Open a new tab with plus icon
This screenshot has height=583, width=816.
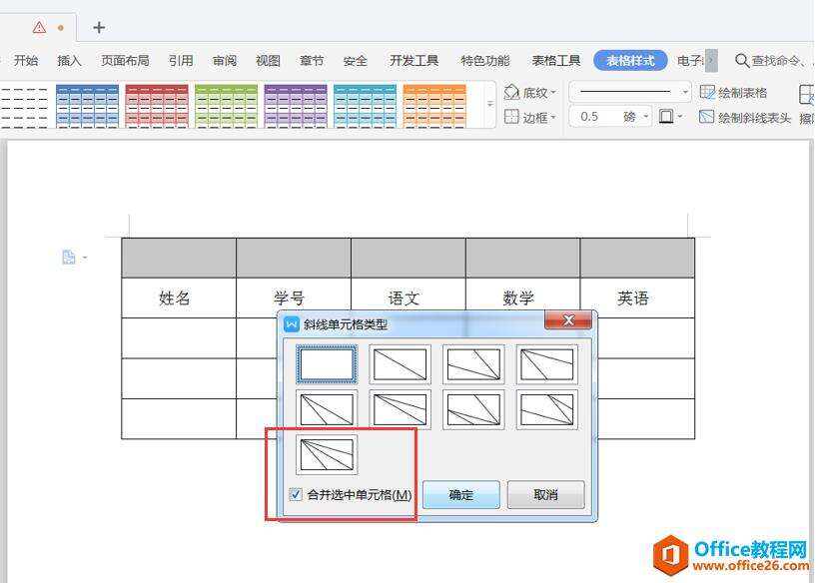(x=99, y=27)
